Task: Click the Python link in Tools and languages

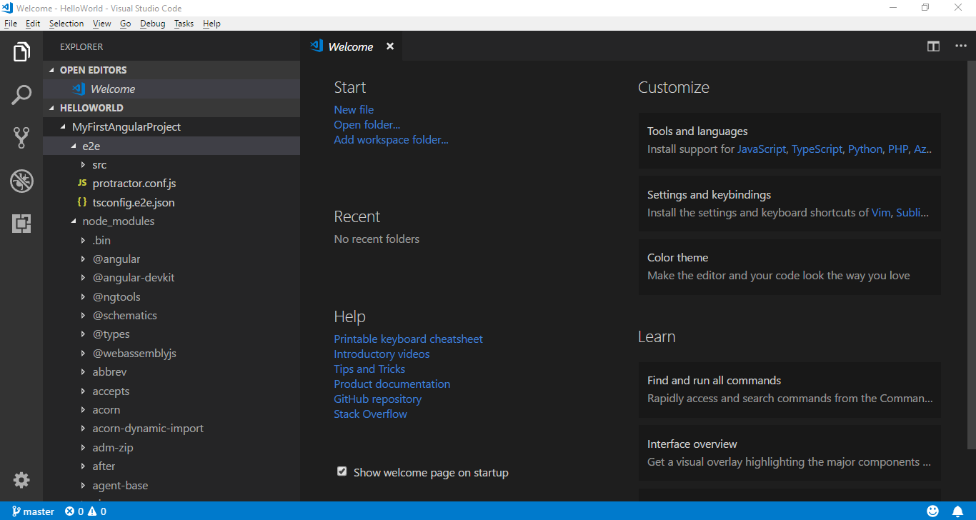Action: (865, 149)
